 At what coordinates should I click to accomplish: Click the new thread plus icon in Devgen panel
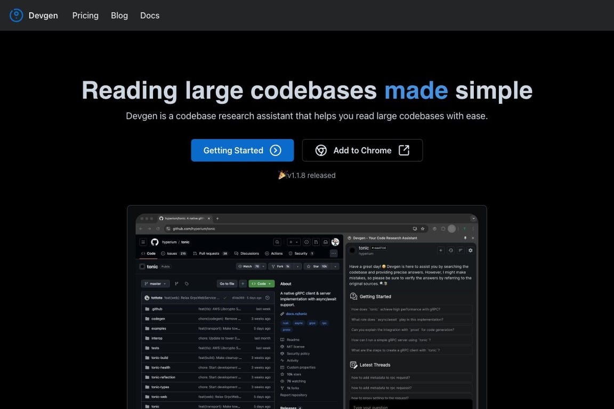pos(441,250)
